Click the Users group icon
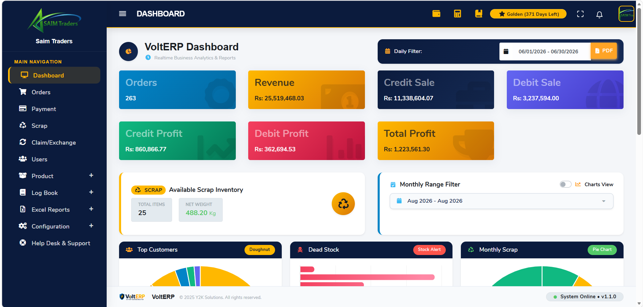644x307 pixels. click(x=23, y=159)
